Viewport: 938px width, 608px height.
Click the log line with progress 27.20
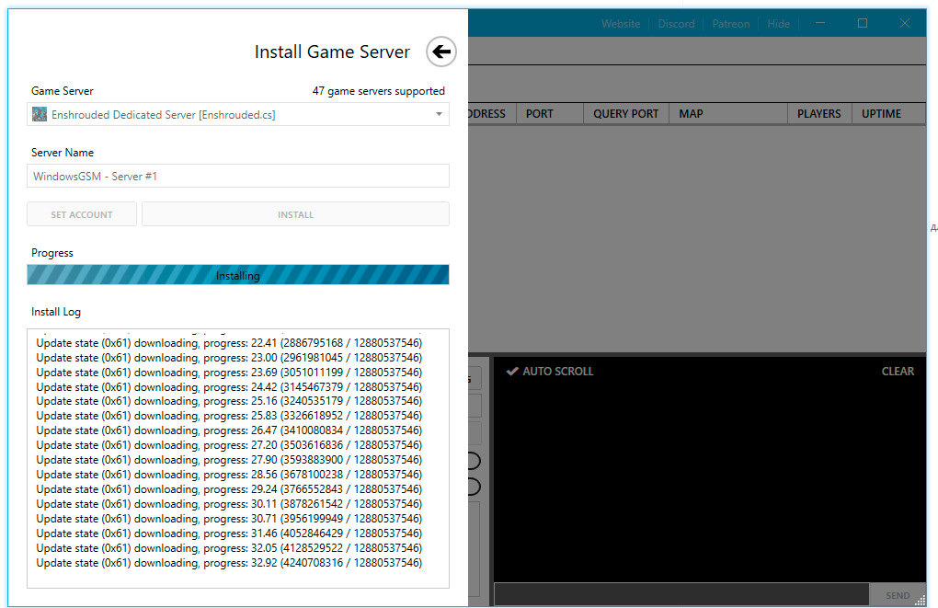[x=229, y=445]
